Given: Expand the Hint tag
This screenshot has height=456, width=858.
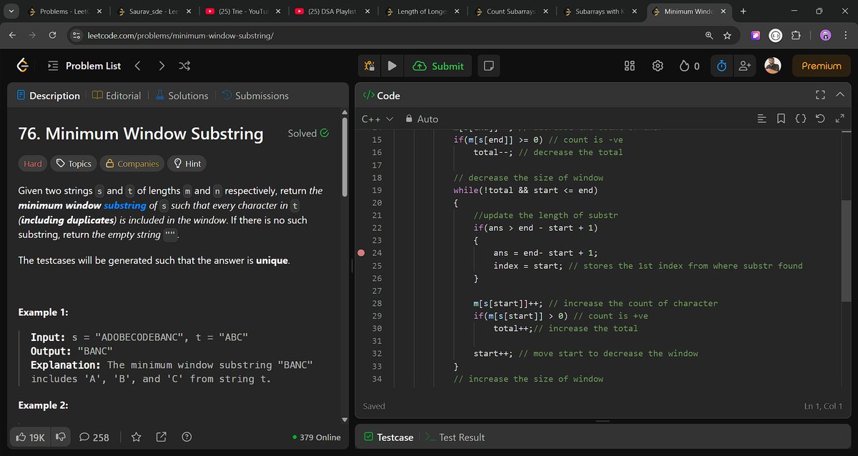Looking at the screenshot, I should point(187,164).
